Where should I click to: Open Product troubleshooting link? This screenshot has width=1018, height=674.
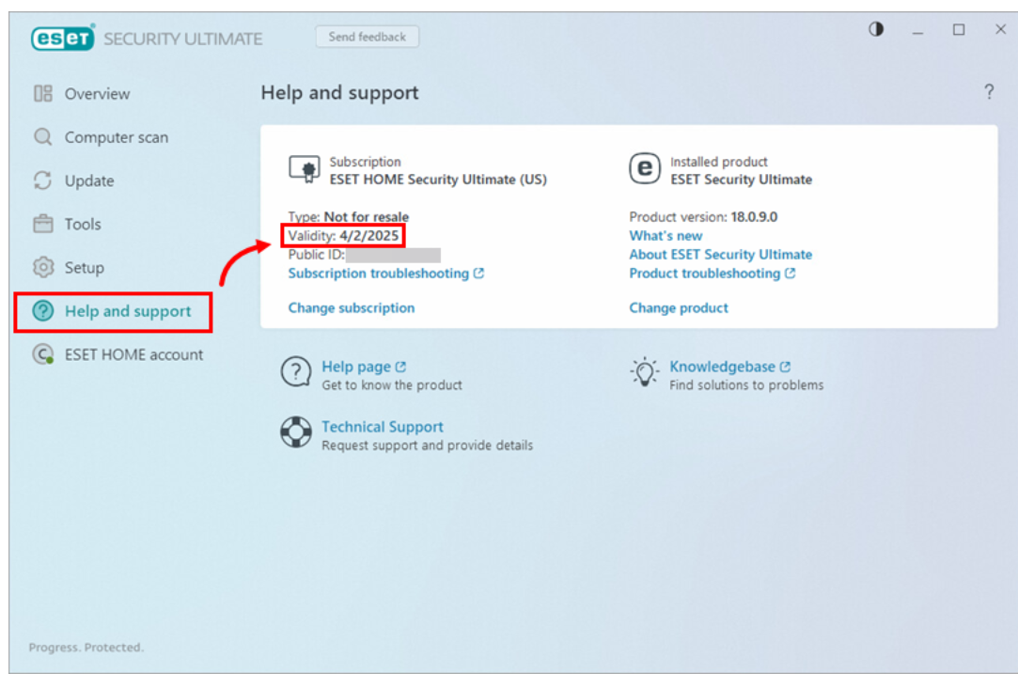(704, 274)
